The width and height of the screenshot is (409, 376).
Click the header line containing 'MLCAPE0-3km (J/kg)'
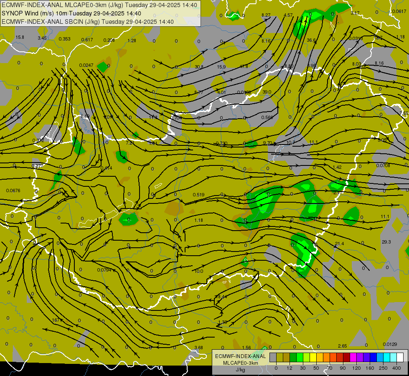click(100, 5)
